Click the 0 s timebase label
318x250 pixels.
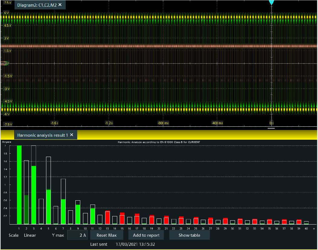(271, 123)
